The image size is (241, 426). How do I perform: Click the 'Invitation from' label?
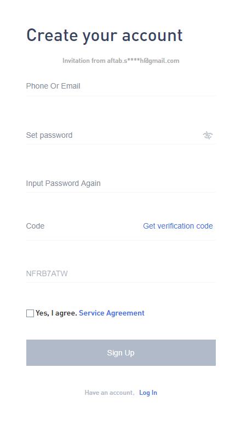click(84, 61)
